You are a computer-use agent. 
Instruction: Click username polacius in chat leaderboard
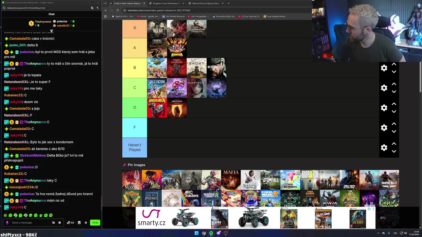pyautogui.click(x=62, y=21)
